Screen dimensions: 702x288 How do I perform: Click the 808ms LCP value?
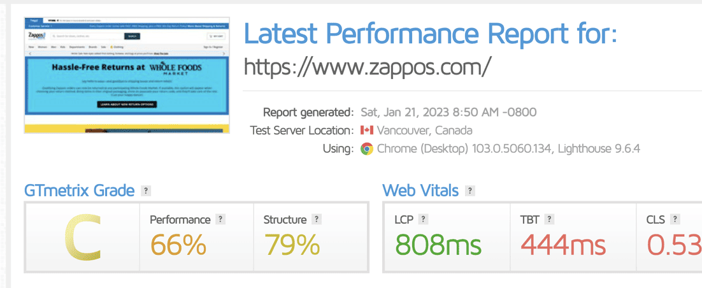(x=438, y=245)
